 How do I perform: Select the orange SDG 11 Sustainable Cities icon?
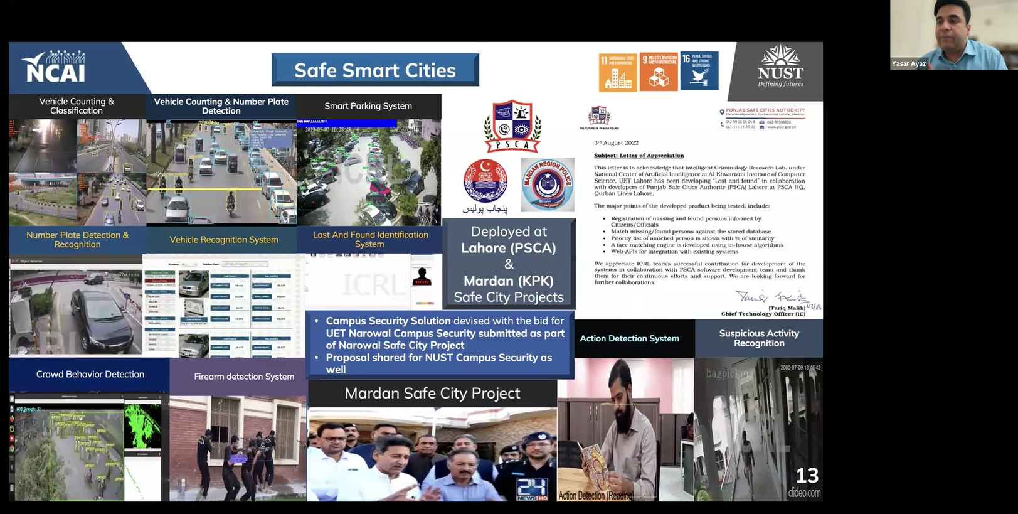tap(618, 72)
